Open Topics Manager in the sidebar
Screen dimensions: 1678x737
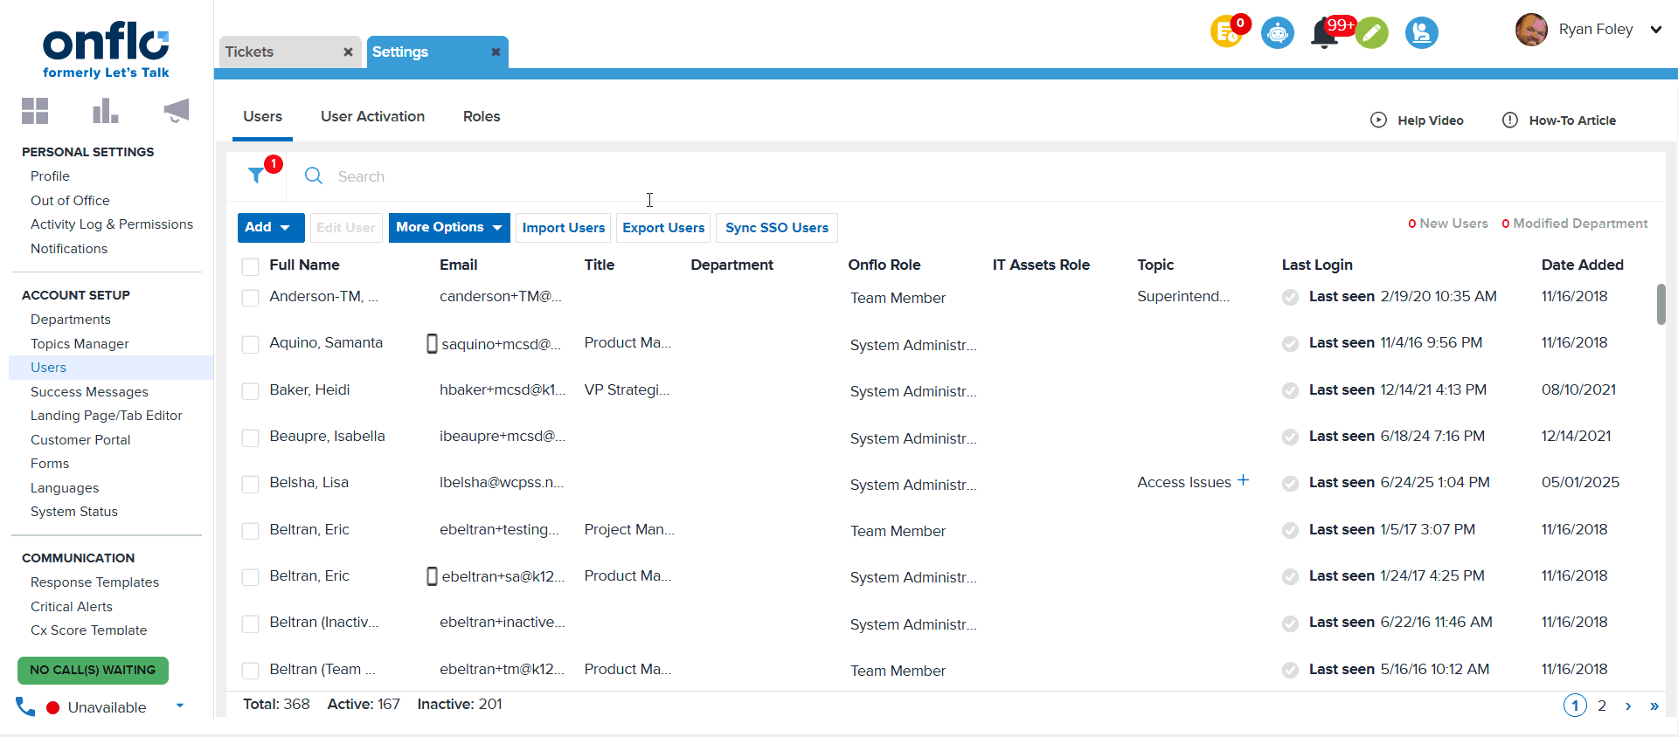(80, 344)
